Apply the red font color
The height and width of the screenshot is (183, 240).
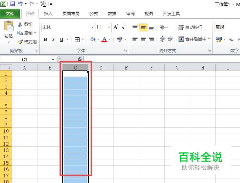point(104,39)
